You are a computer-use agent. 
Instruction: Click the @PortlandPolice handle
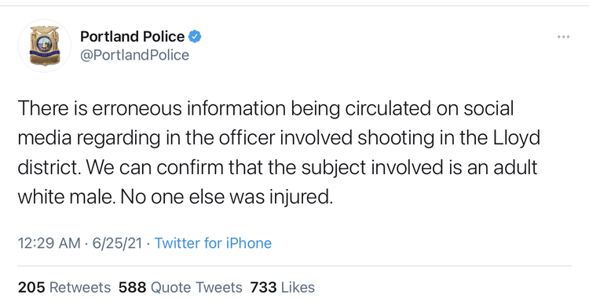click(134, 55)
